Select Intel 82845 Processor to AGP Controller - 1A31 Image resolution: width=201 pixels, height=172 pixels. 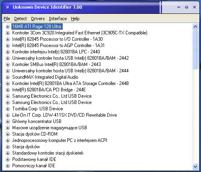coord(58,45)
